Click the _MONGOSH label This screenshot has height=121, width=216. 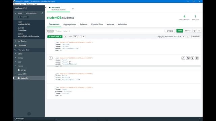20,119
